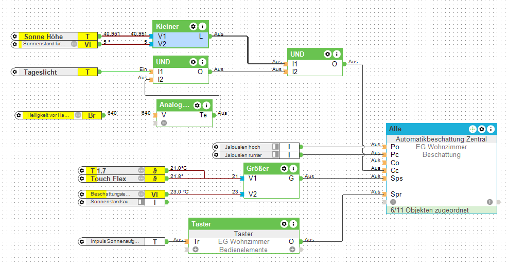Open ellipsis menu on Helligkeit vor Ha... input
Viewport: 508px width, 265px height.
pos(78,115)
